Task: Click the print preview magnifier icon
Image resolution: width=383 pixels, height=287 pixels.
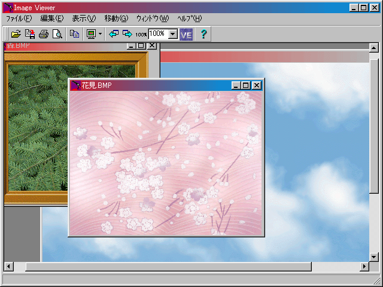Action: (57, 34)
